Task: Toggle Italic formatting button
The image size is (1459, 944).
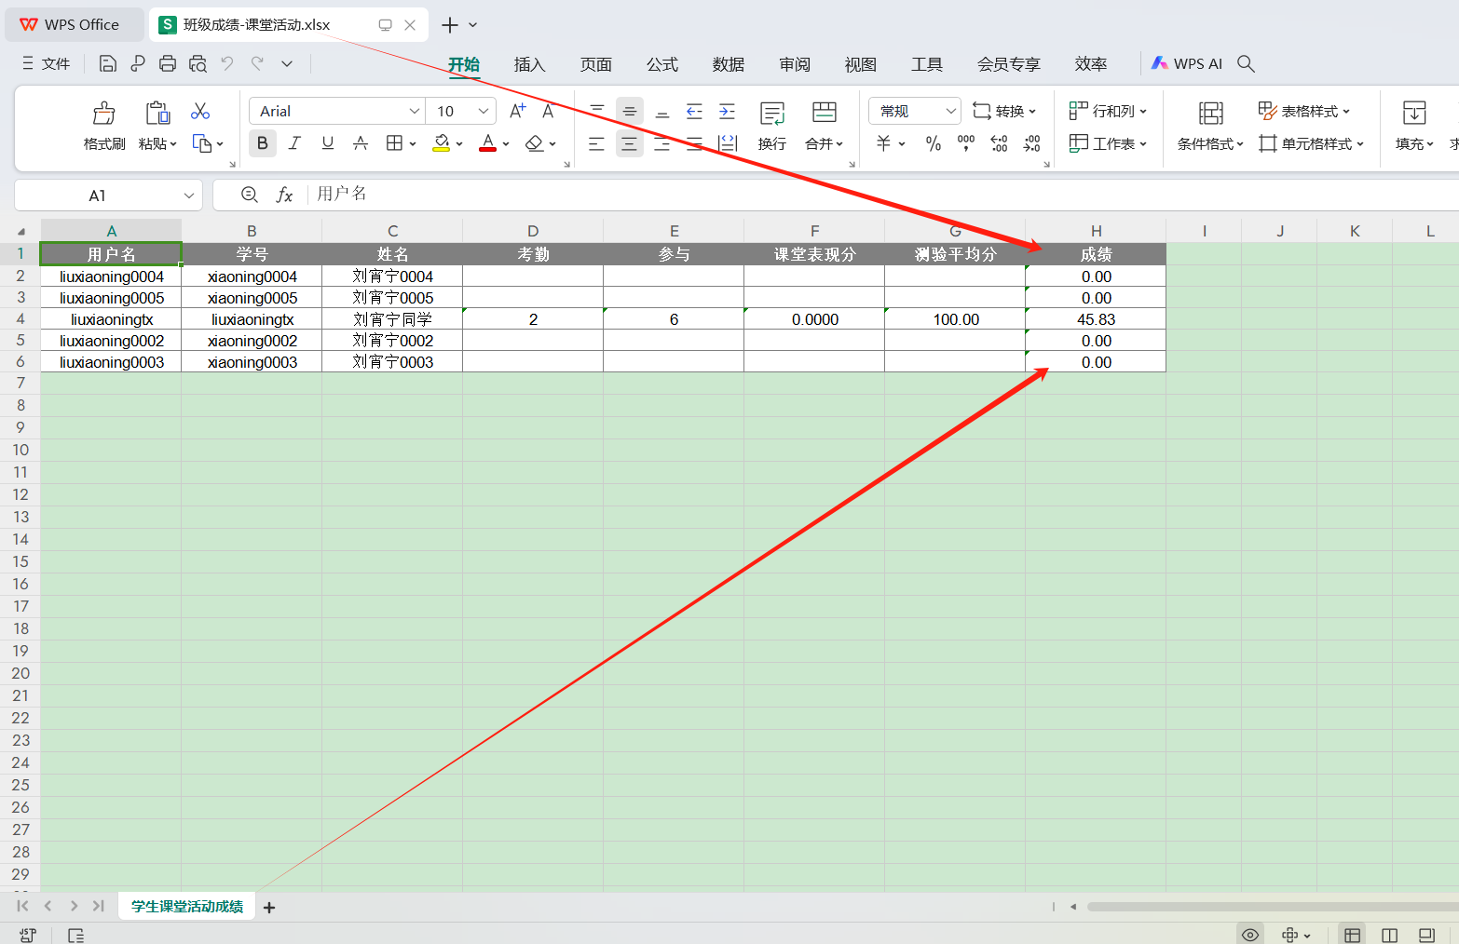Action: (x=294, y=143)
